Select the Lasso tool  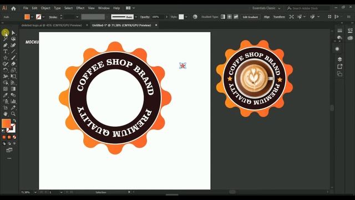coord(13,39)
